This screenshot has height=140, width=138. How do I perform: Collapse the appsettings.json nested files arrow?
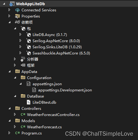(21, 84)
